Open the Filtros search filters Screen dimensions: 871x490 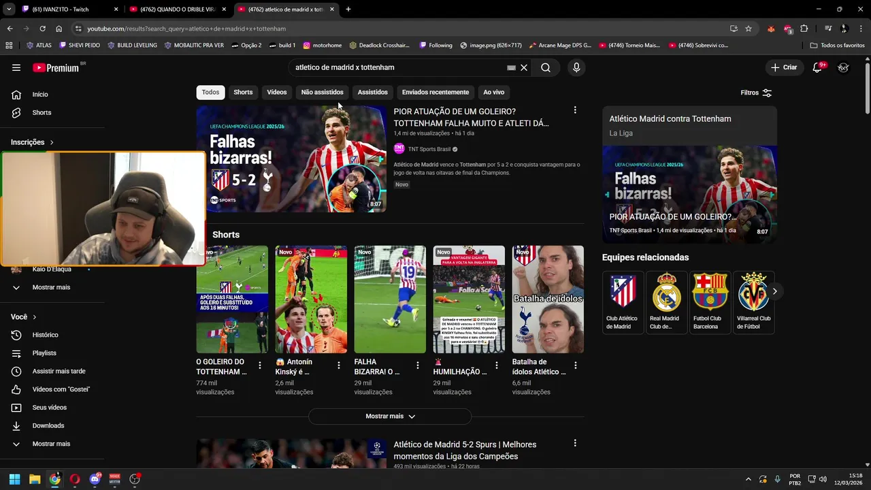tap(756, 93)
